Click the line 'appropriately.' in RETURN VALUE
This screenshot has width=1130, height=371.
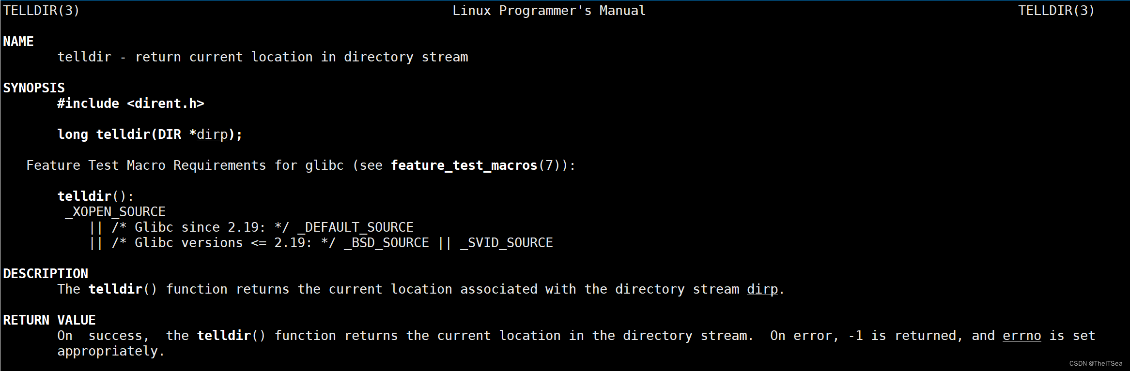coord(111,351)
